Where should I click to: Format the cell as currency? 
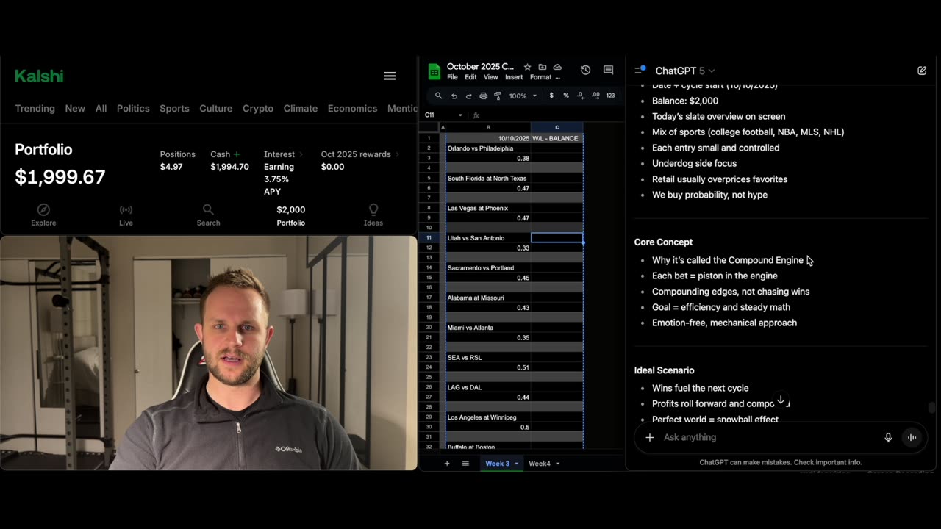tap(551, 96)
